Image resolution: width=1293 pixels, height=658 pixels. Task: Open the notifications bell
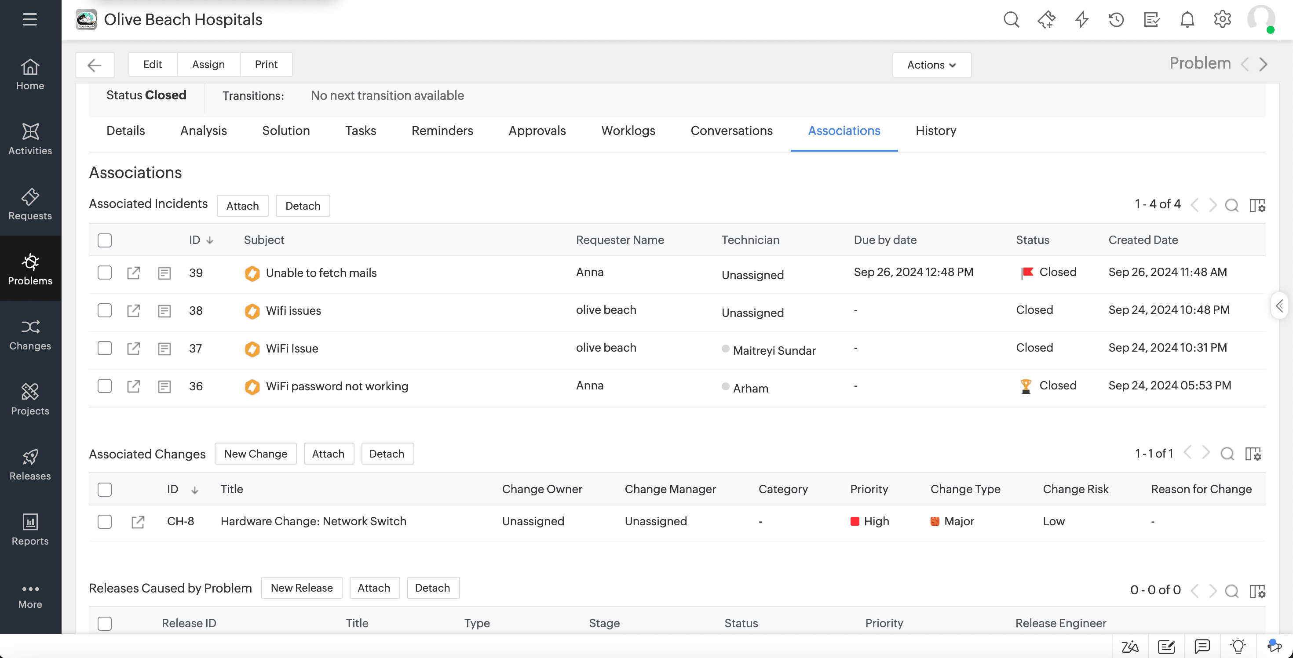coord(1187,19)
